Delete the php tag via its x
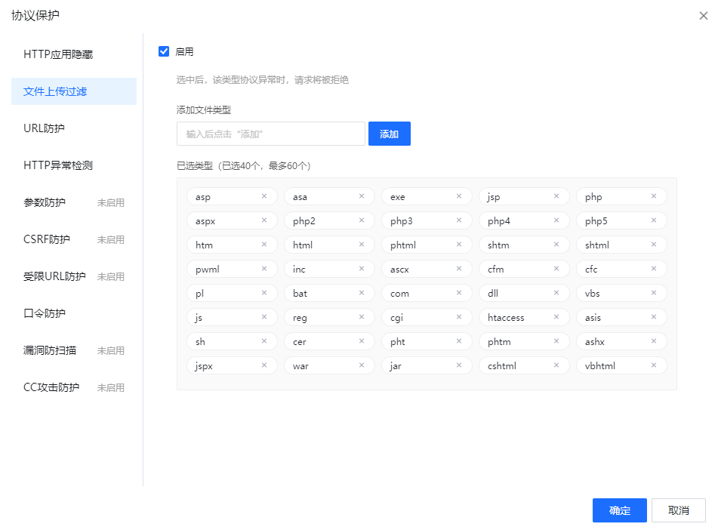 [654, 196]
